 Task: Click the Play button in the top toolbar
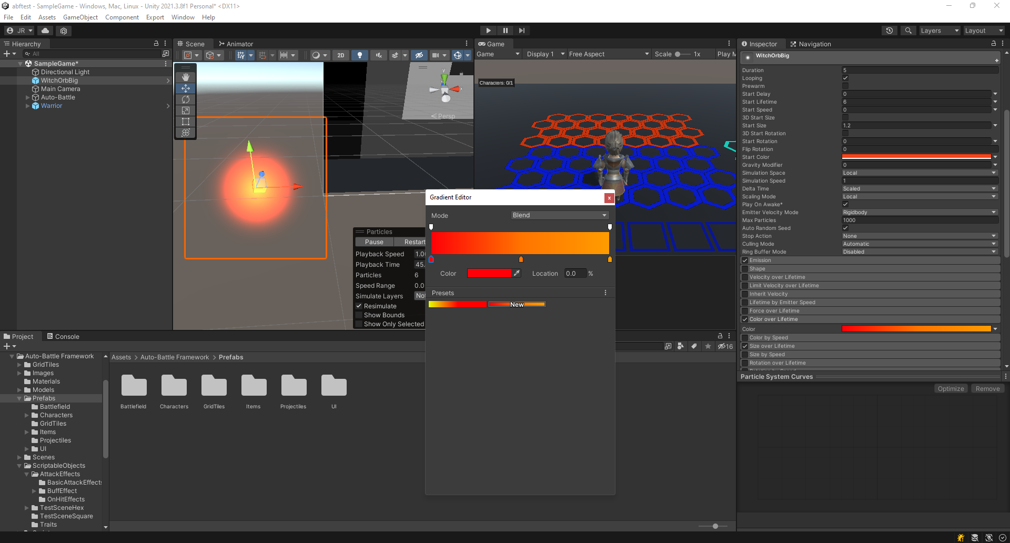(488, 31)
